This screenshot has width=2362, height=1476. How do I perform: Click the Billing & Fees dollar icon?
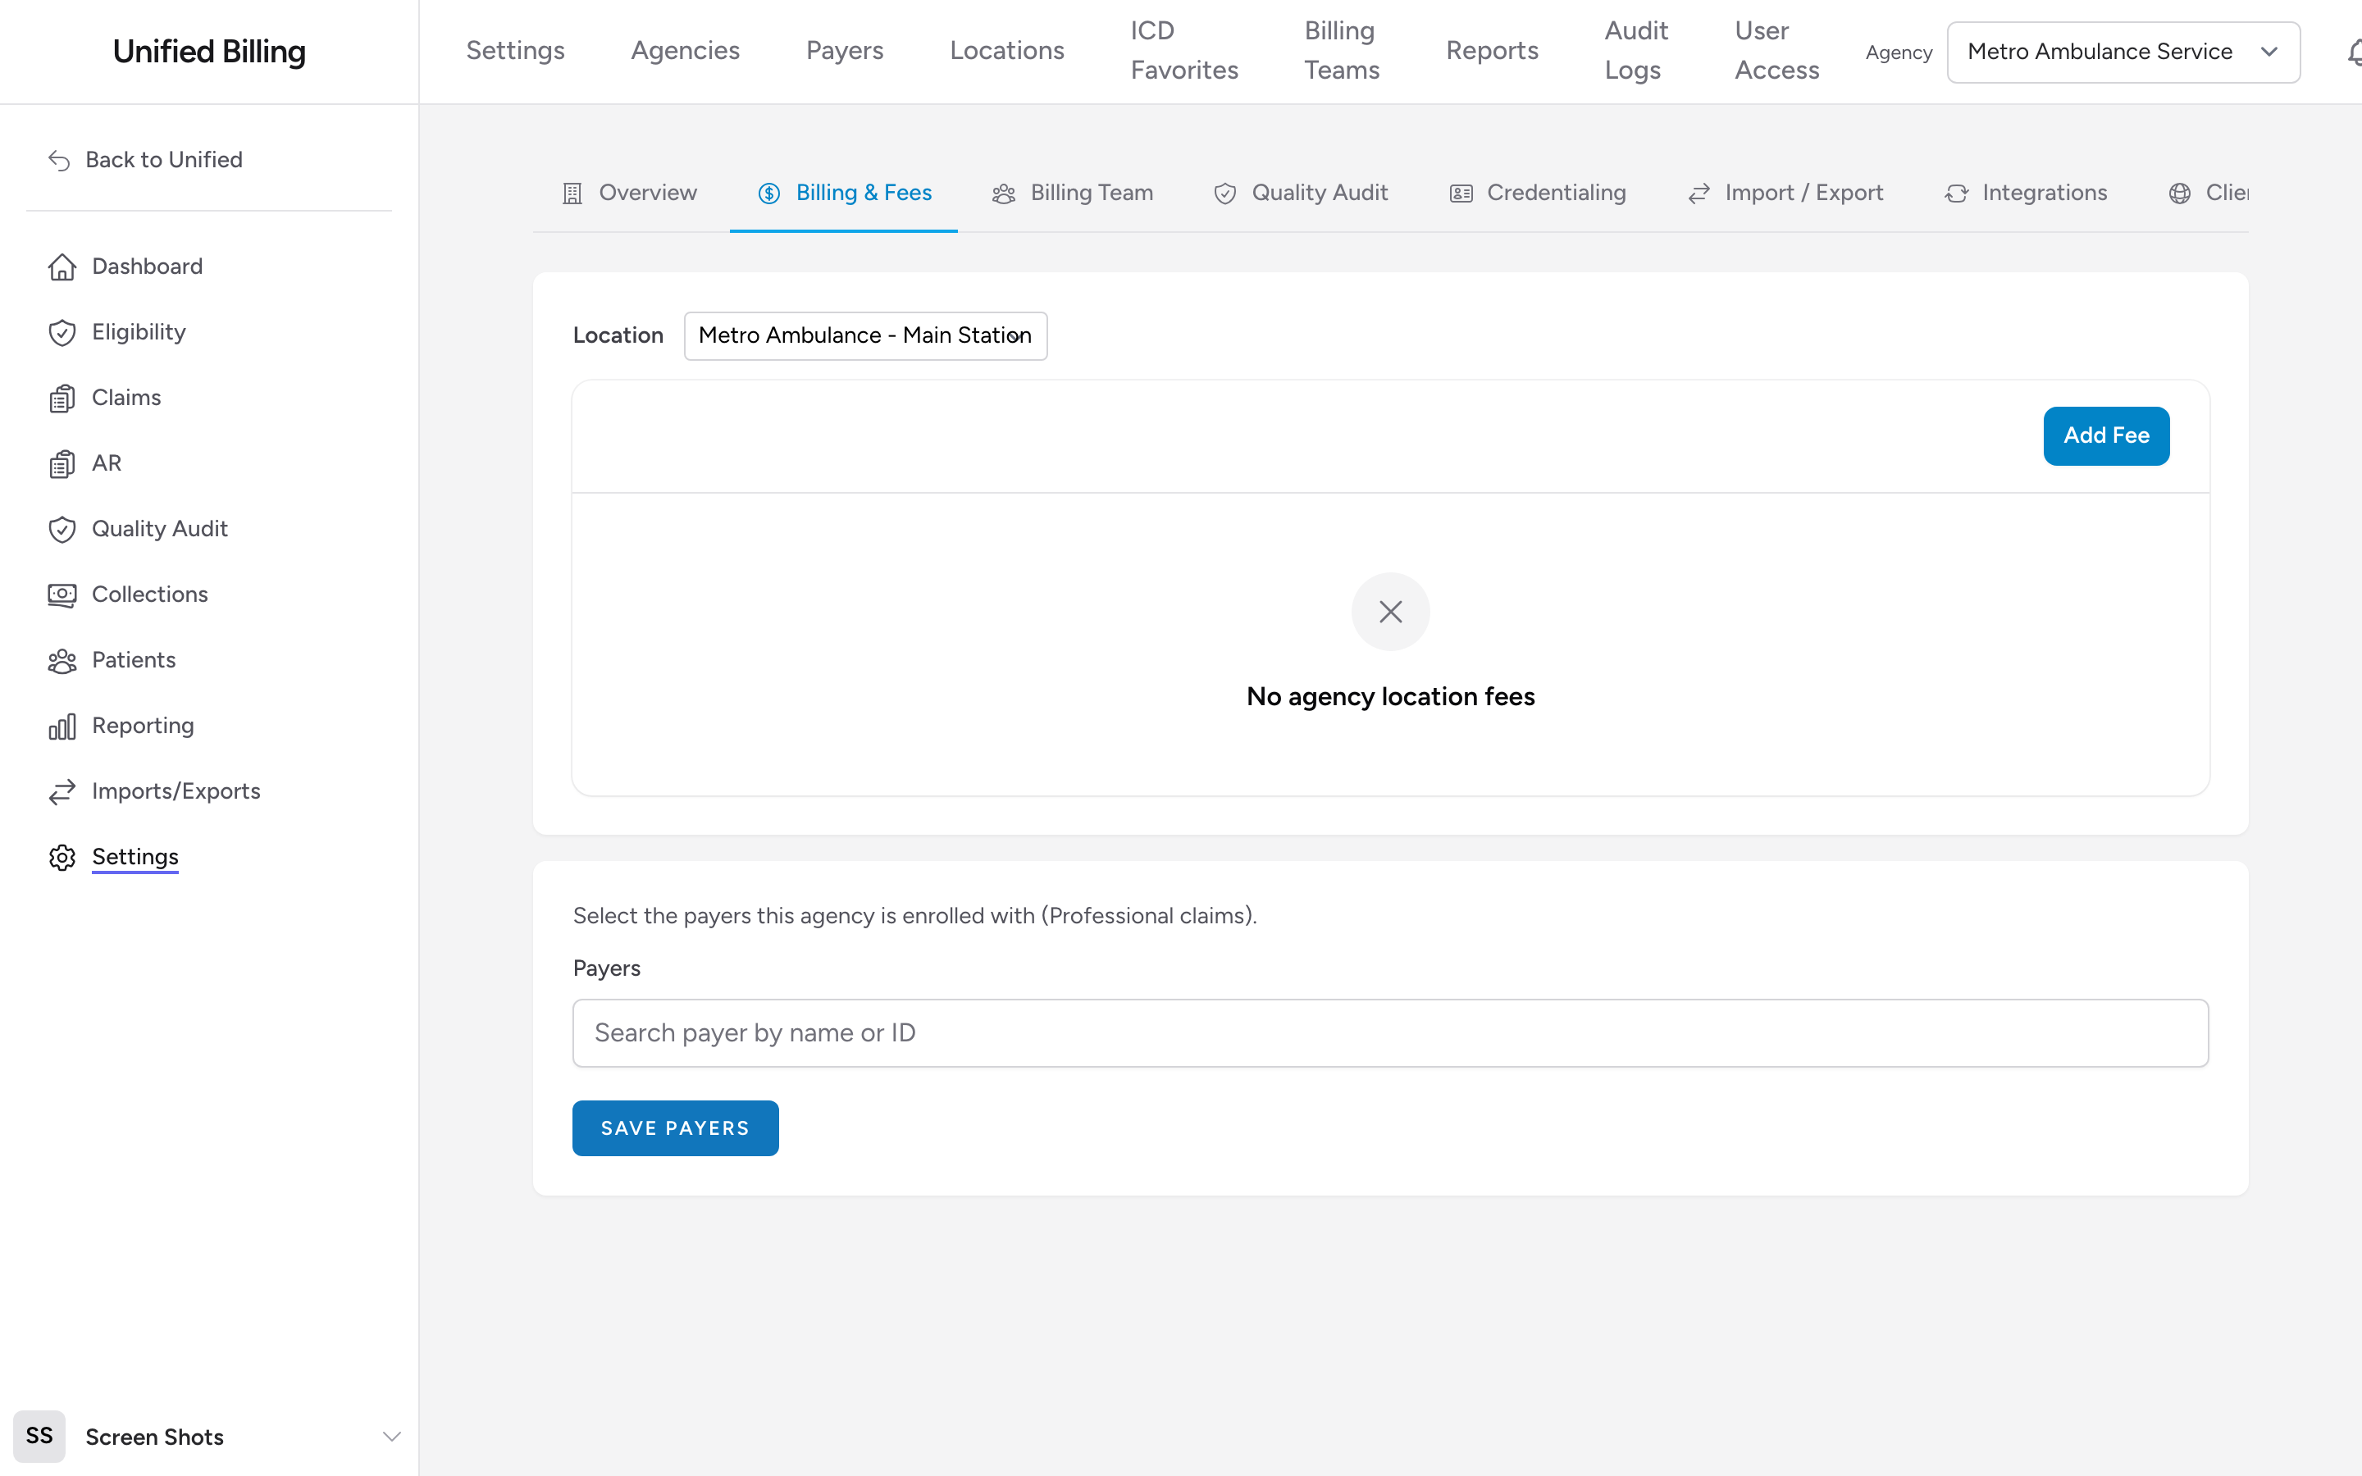pyautogui.click(x=769, y=194)
